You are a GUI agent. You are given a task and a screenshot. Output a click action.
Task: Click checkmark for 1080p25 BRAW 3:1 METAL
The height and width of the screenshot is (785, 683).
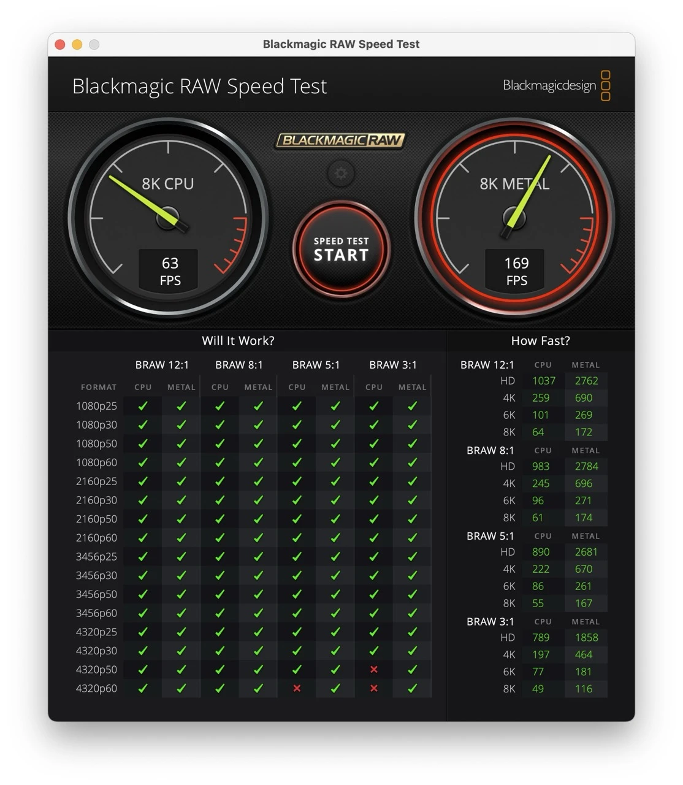pyautogui.click(x=413, y=406)
